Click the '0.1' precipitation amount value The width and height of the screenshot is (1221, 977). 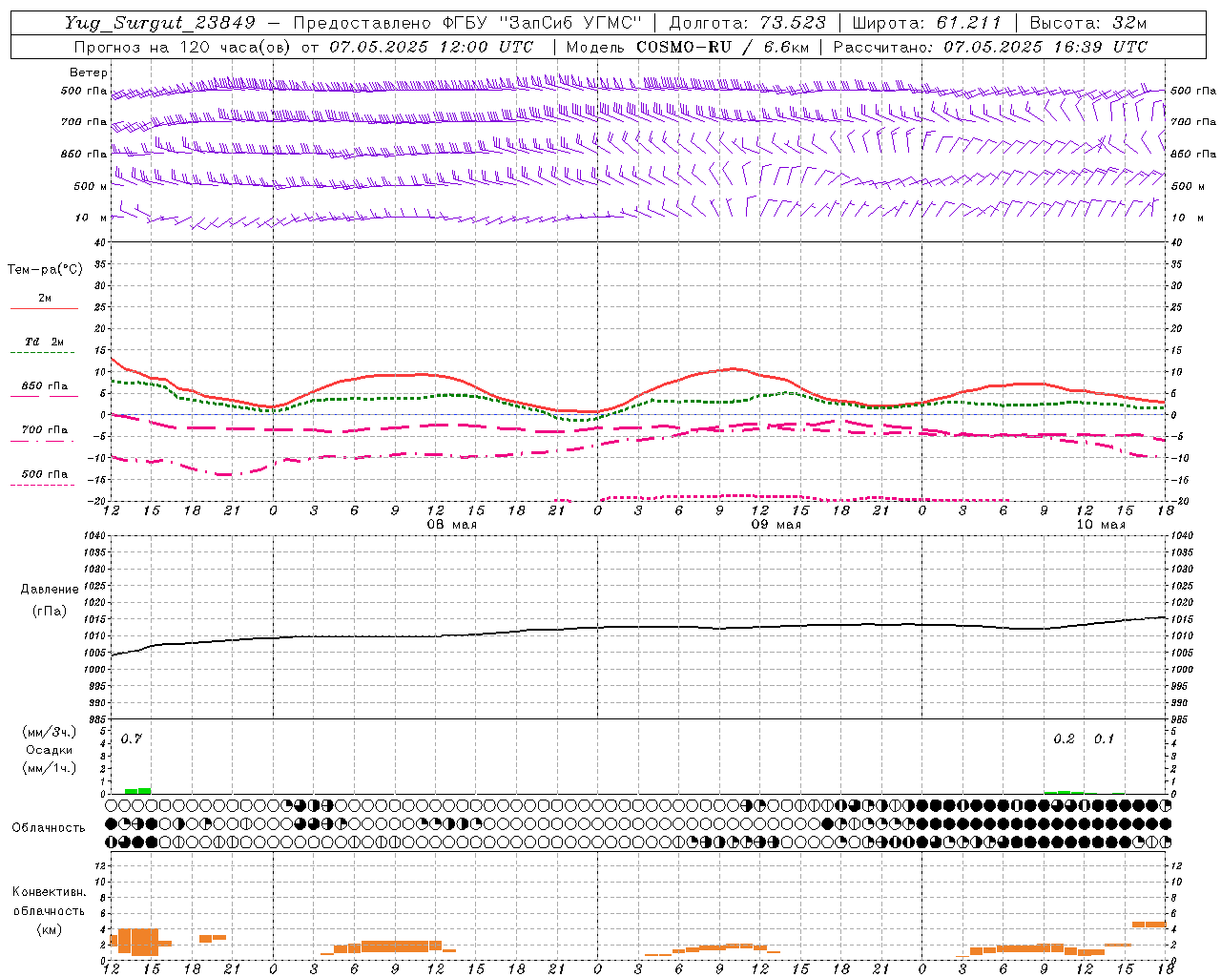point(1104,739)
